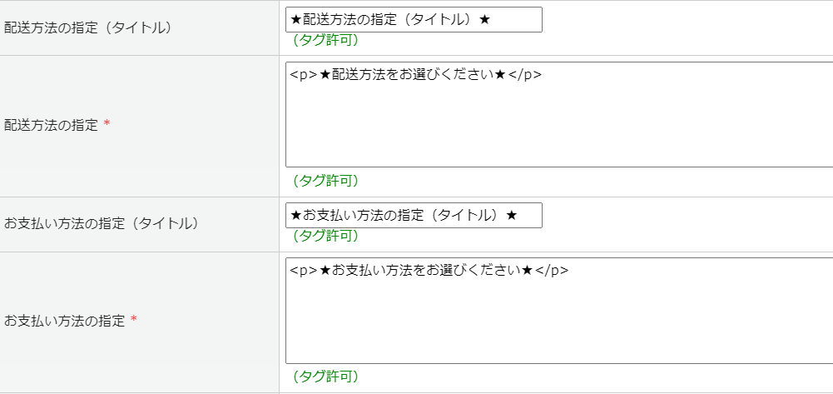Click the required 配送方法の指定 row label

[52, 126]
